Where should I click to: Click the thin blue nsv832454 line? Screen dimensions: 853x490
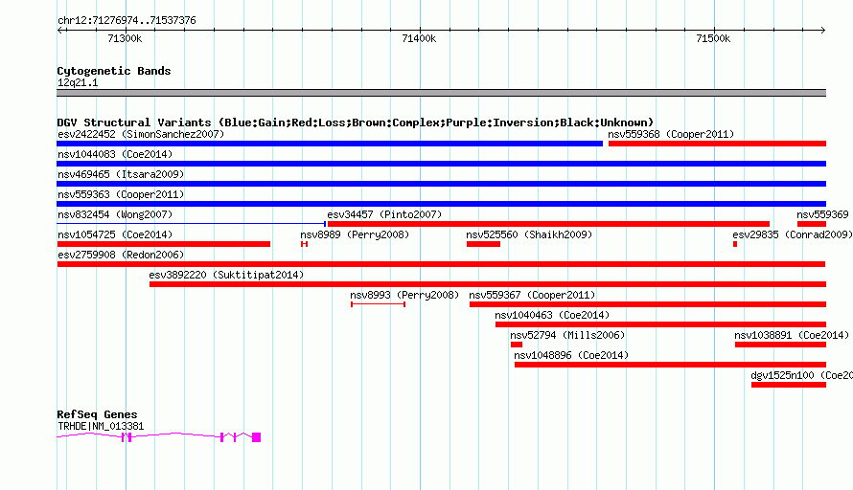pyautogui.click(x=191, y=224)
